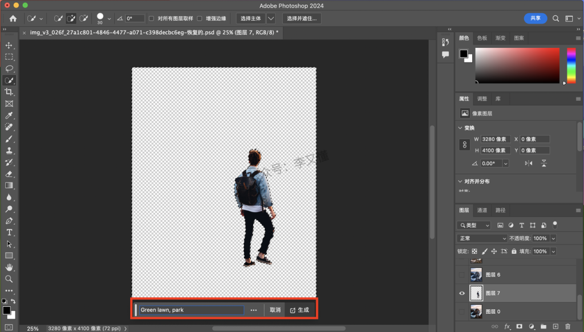Open 不透明度 opacity dropdown arrow
Screen dimensions: 584x332
click(x=553, y=238)
